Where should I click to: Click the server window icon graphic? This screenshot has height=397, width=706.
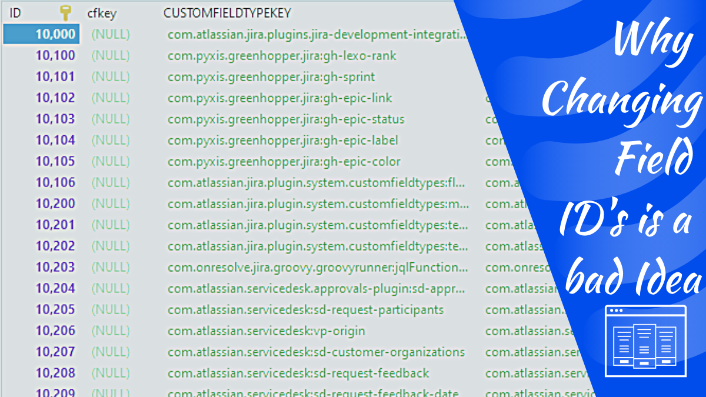point(645,341)
